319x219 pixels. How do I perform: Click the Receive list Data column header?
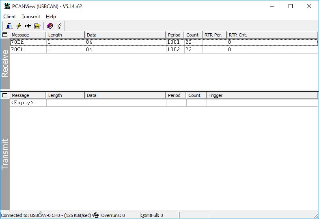125,35
